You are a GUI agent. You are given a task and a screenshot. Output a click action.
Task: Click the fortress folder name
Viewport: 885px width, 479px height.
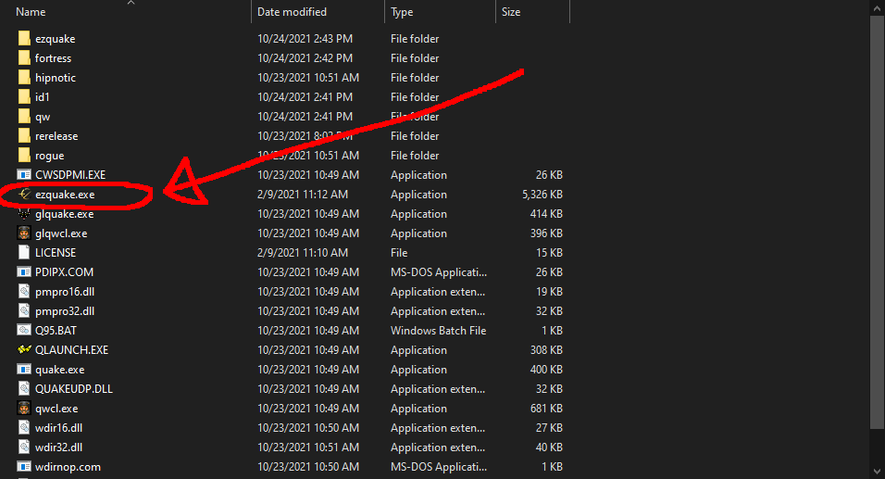(x=53, y=58)
